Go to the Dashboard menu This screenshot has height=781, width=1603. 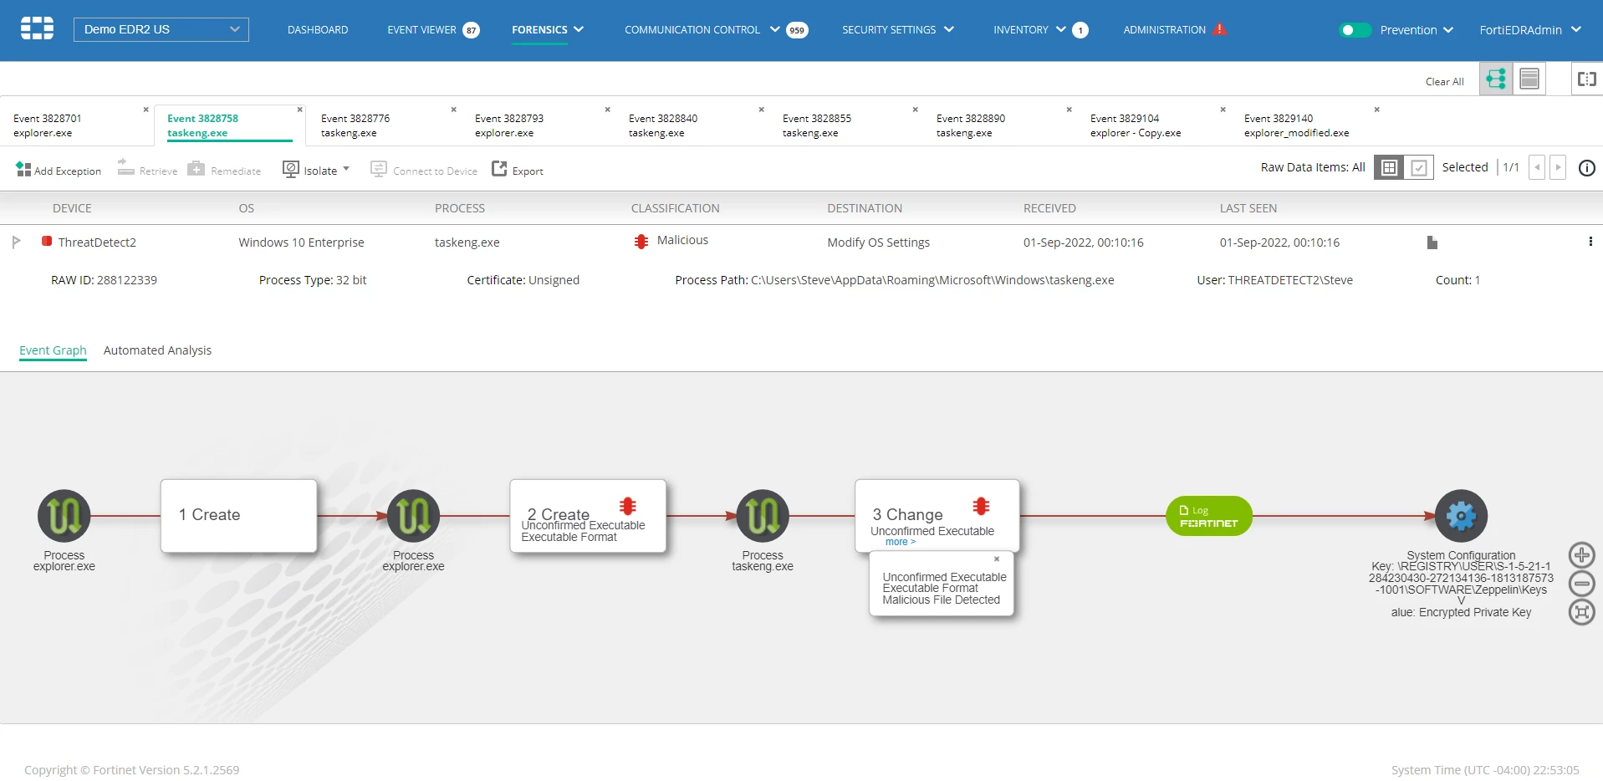click(x=318, y=29)
